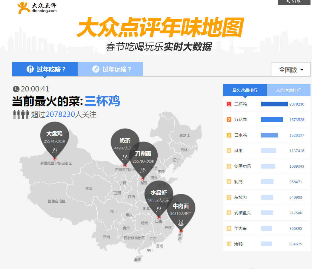The image size is (312, 269).
Task: Click 口水鸡 in the ranking list
Action: (240, 135)
